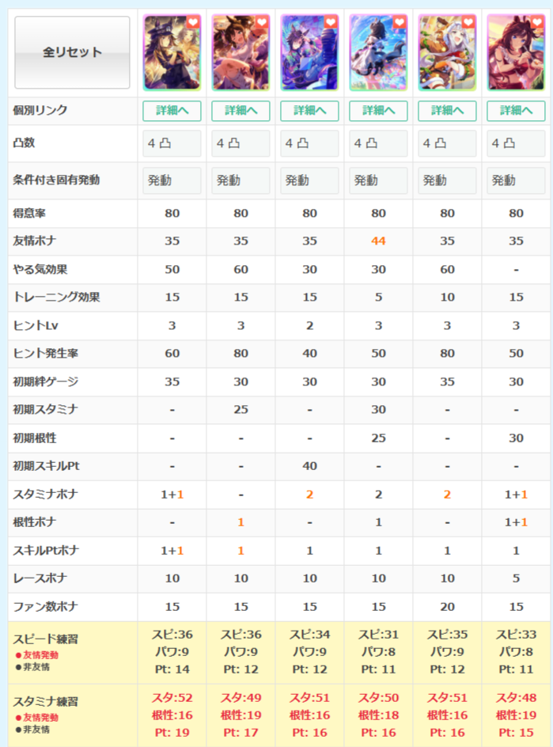Change 凸数 dropdown for the sixth card
The height and width of the screenshot is (747, 553).
516,144
